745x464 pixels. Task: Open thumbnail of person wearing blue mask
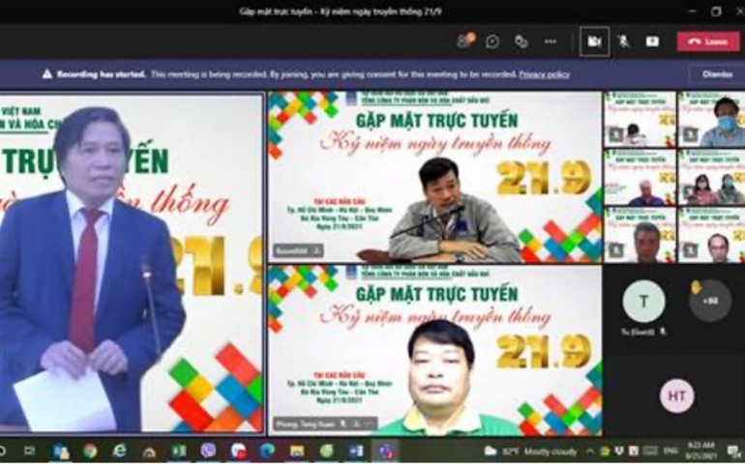pyautogui.click(x=711, y=119)
